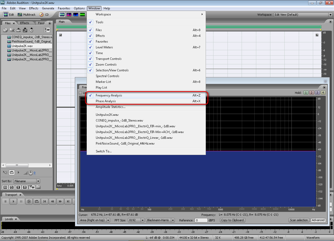Screen dimensions: 334x241
Task: Open the Files panel flyout menu arrow
Action: (50, 23)
